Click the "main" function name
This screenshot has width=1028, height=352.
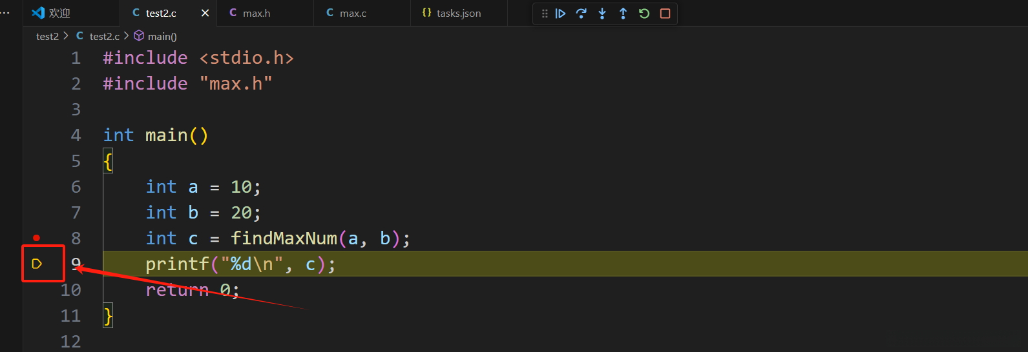click(x=166, y=135)
